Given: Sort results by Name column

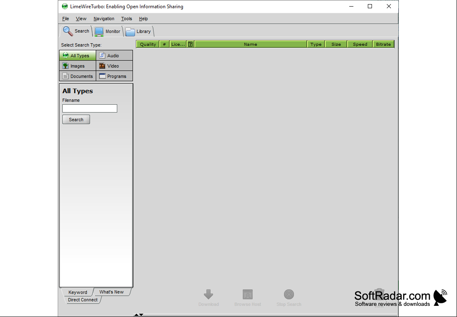Looking at the screenshot, I should click(251, 44).
